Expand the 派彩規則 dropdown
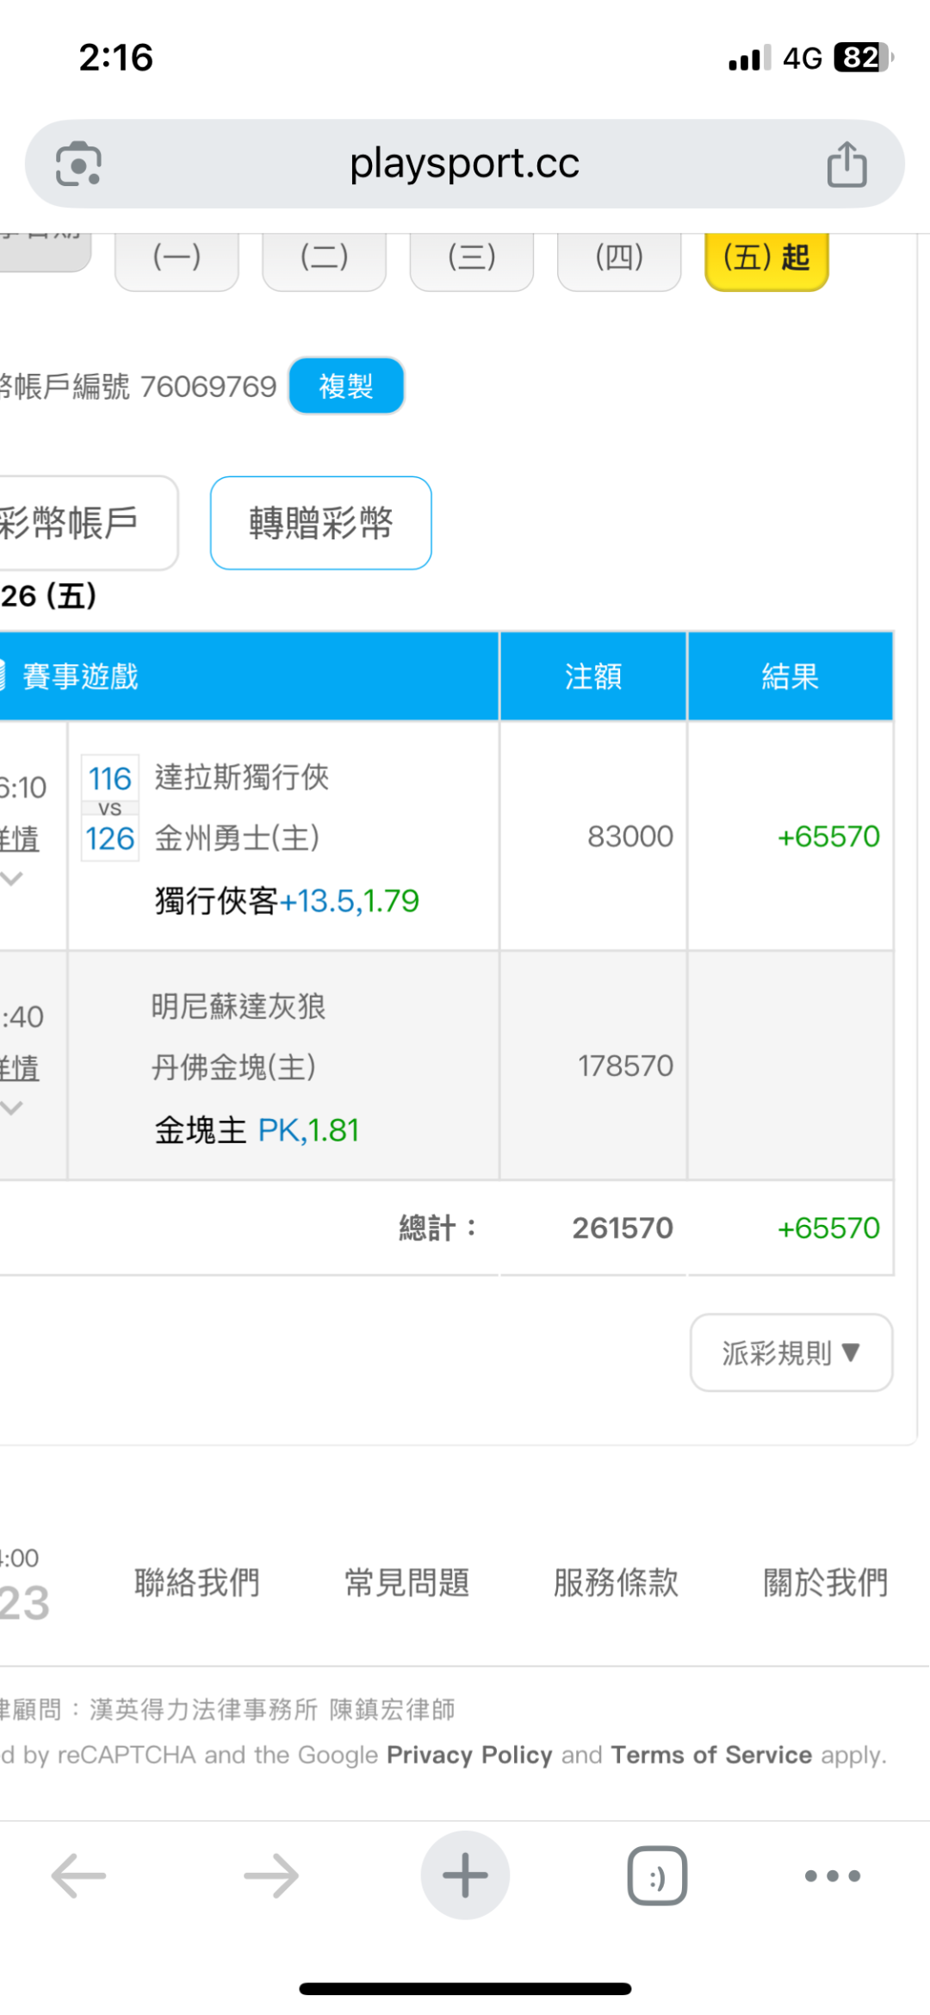Screen dimensions: 930x2015 tap(790, 1353)
